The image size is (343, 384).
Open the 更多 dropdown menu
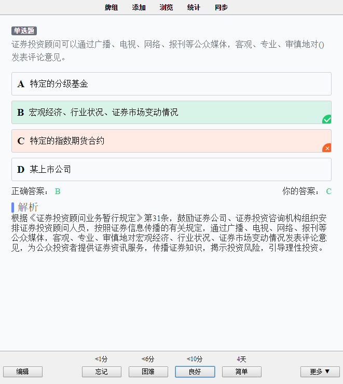[x=320, y=372]
